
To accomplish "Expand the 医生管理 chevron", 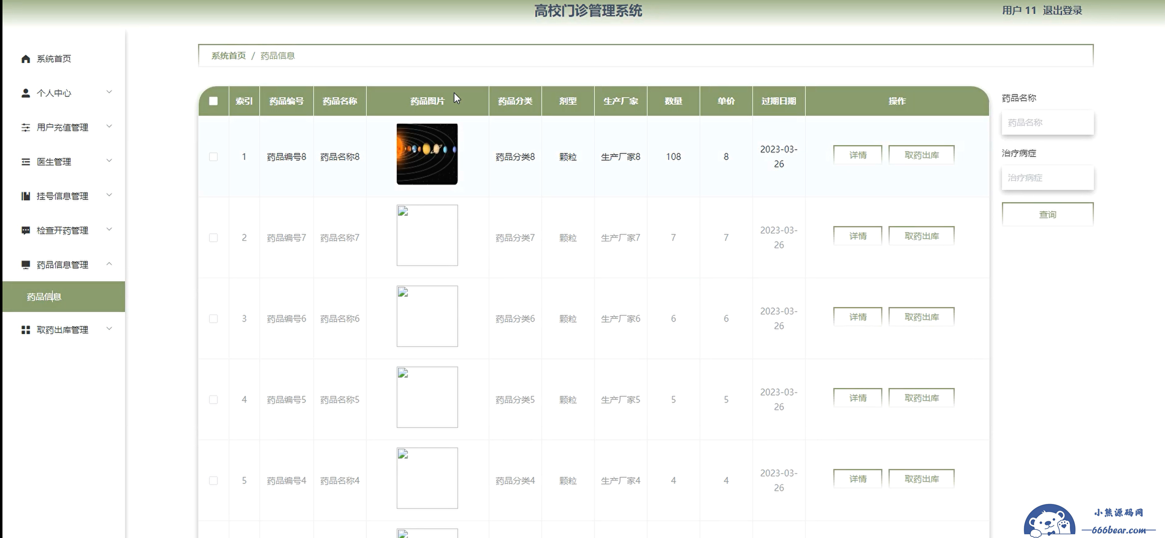I will pos(109,160).
